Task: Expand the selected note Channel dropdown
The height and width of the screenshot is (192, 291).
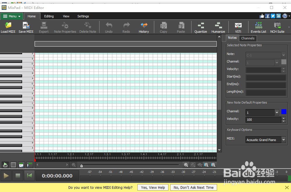Action: (x=277, y=63)
